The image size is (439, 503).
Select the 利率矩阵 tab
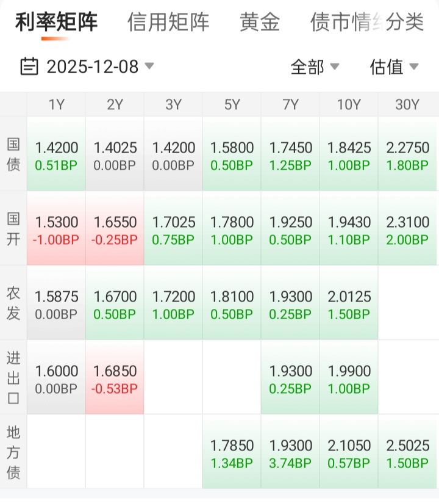click(x=56, y=23)
